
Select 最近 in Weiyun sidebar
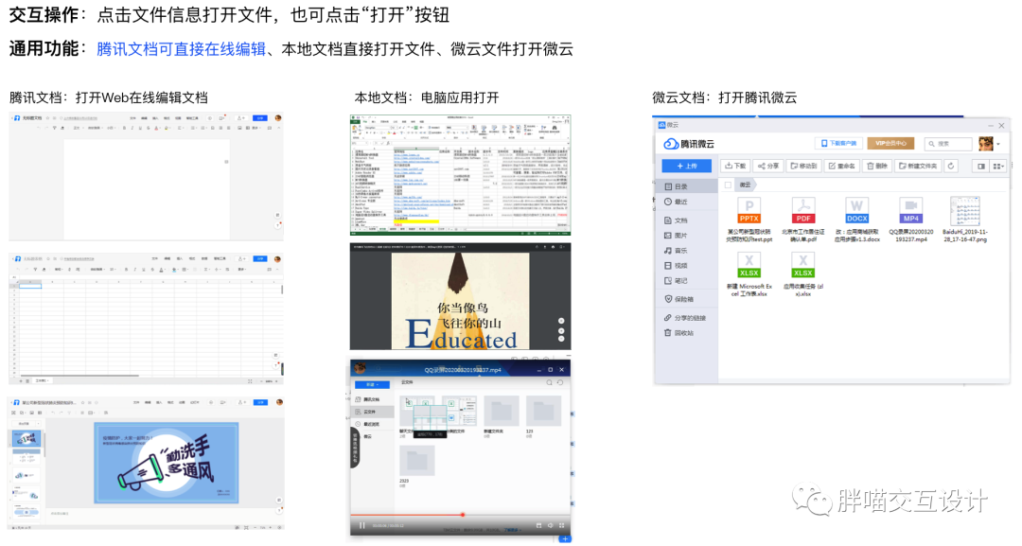(686, 202)
